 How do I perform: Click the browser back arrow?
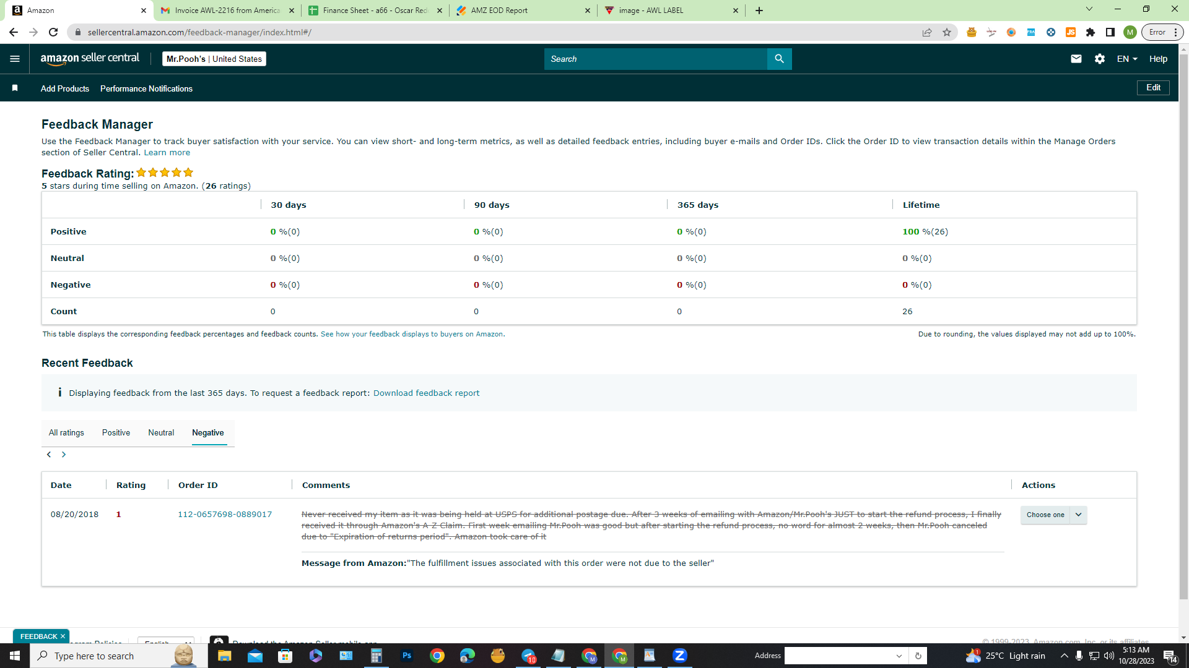14,32
